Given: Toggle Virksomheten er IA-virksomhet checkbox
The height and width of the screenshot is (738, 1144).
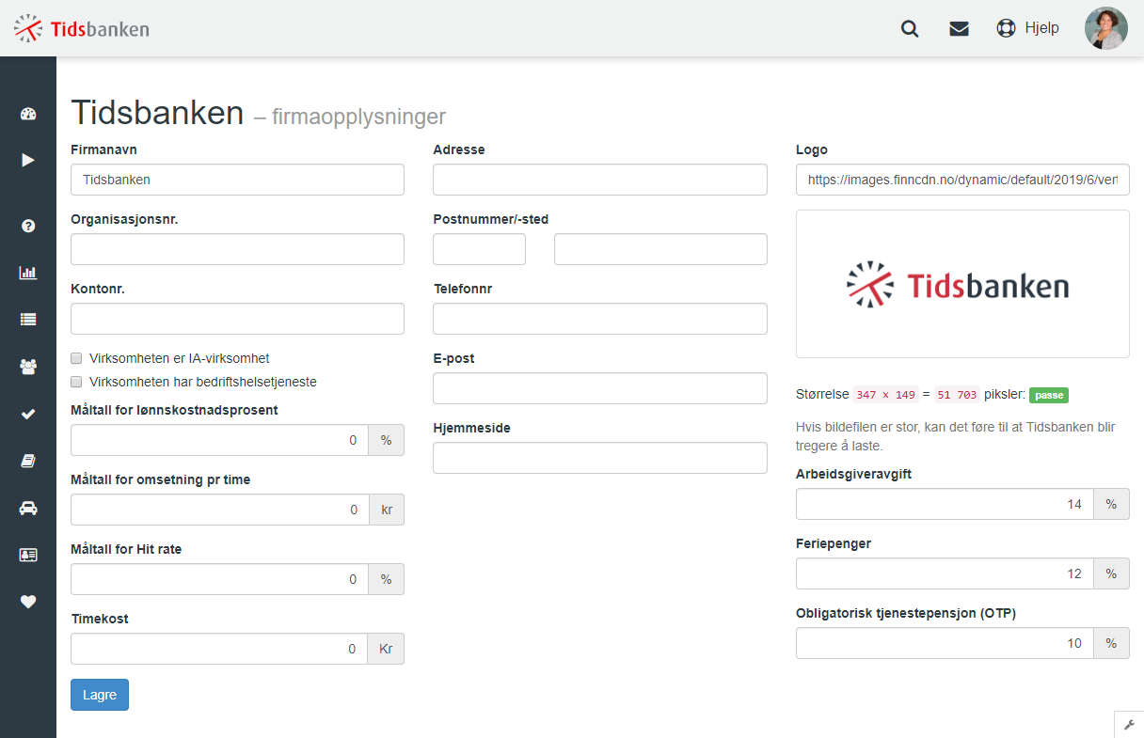Looking at the screenshot, I should pyautogui.click(x=76, y=358).
